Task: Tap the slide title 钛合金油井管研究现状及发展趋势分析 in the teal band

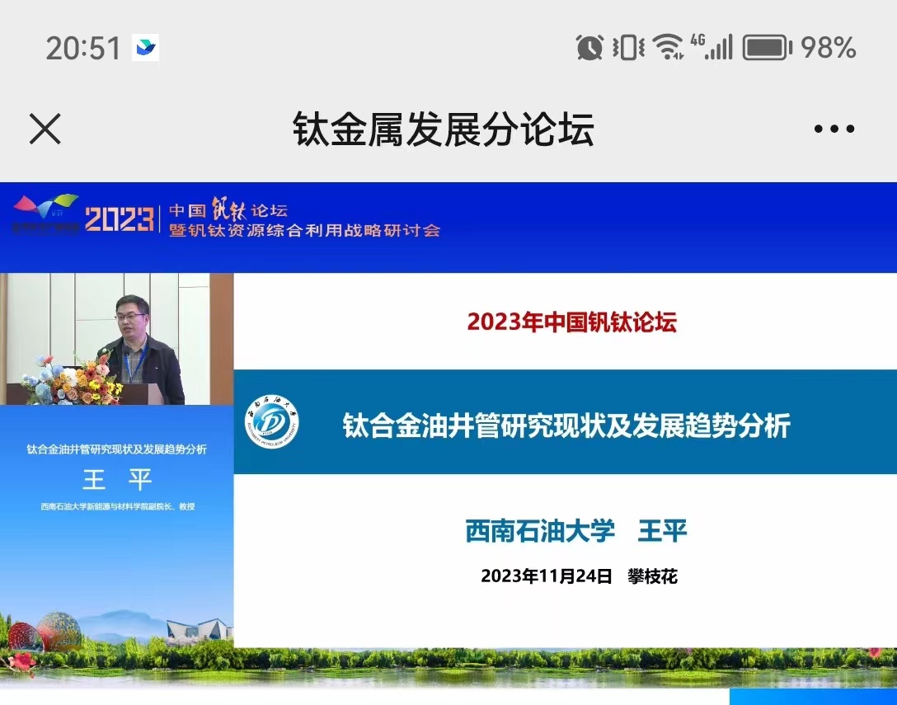Action: 566,425
